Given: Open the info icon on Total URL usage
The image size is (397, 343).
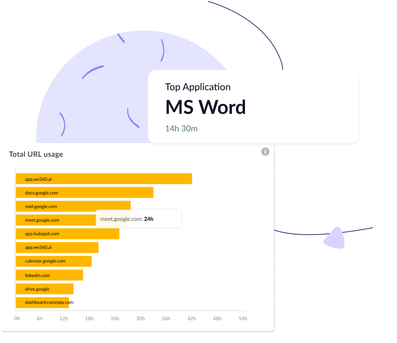Looking at the screenshot, I should [265, 152].
